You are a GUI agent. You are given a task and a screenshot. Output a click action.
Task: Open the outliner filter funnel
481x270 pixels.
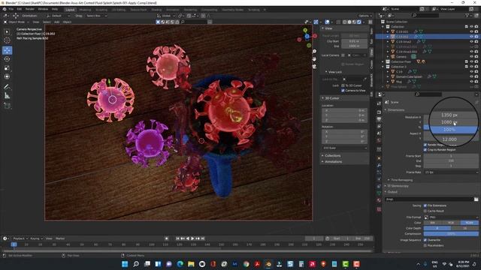467,15
